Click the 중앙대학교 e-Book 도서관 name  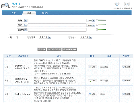pyautogui.click(x=22, y=67)
